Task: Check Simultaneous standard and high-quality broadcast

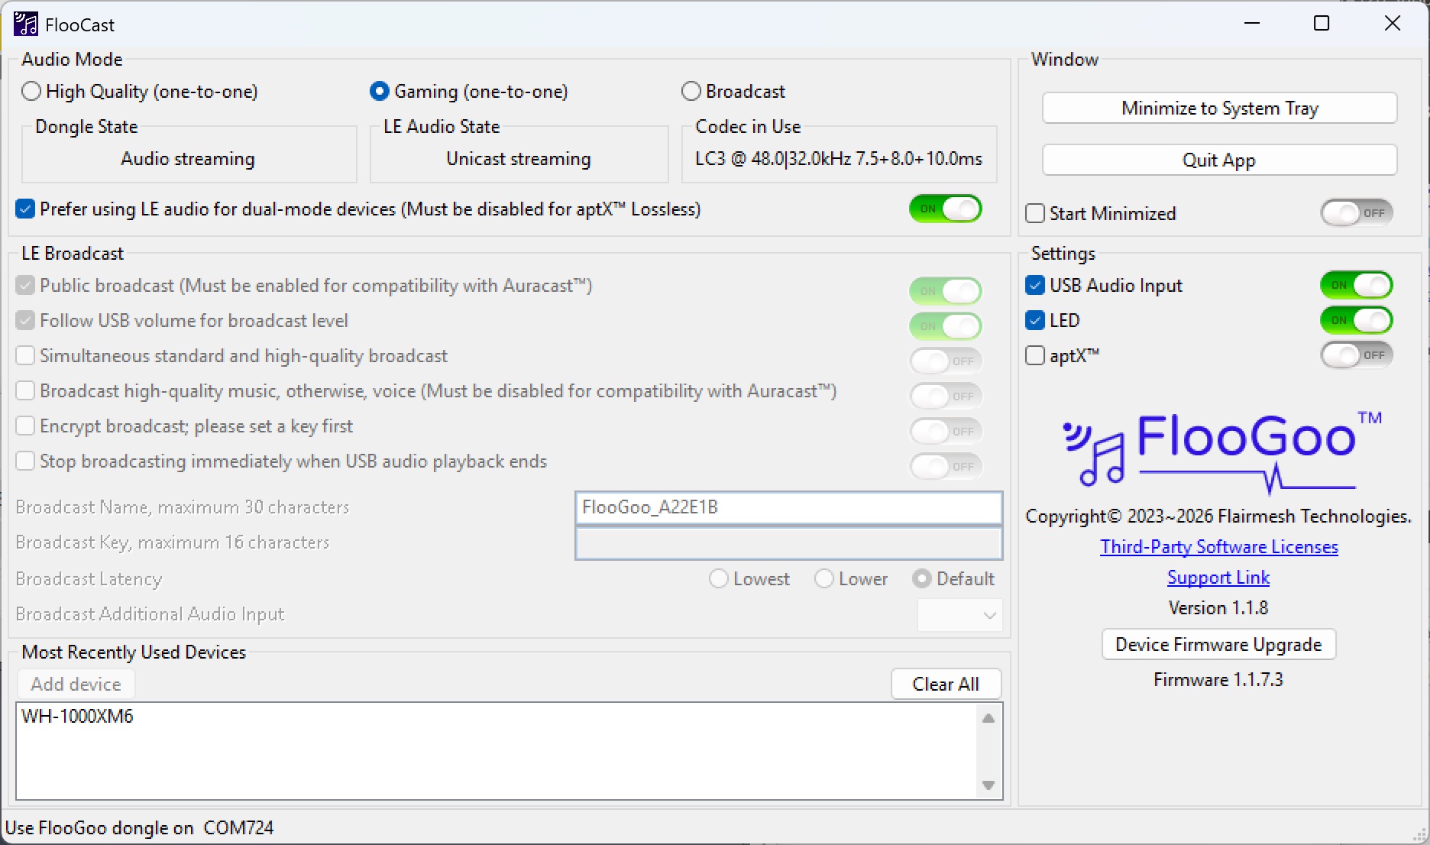Action: coord(25,355)
